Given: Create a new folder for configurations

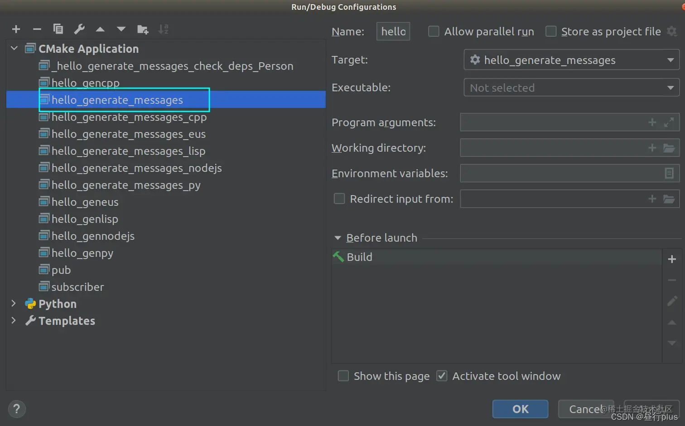Looking at the screenshot, I should (143, 29).
